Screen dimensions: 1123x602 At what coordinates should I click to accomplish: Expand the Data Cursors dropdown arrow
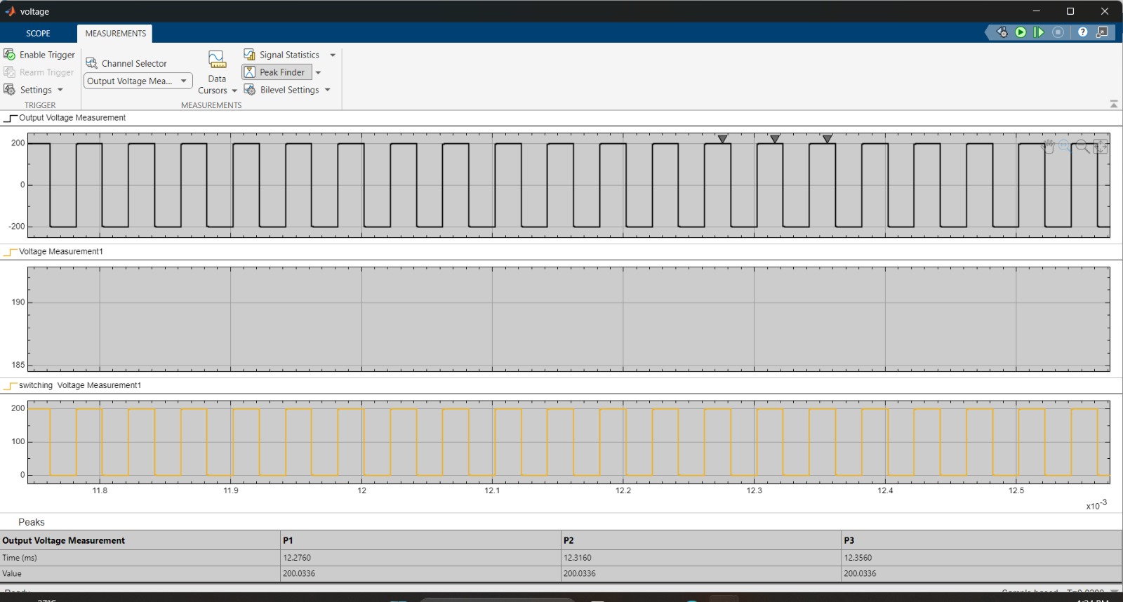pyautogui.click(x=234, y=91)
